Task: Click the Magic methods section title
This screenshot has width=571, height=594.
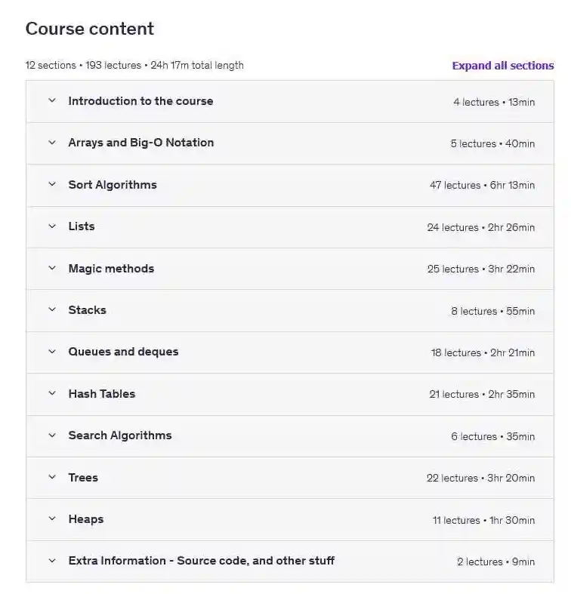Action: (x=111, y=269)
